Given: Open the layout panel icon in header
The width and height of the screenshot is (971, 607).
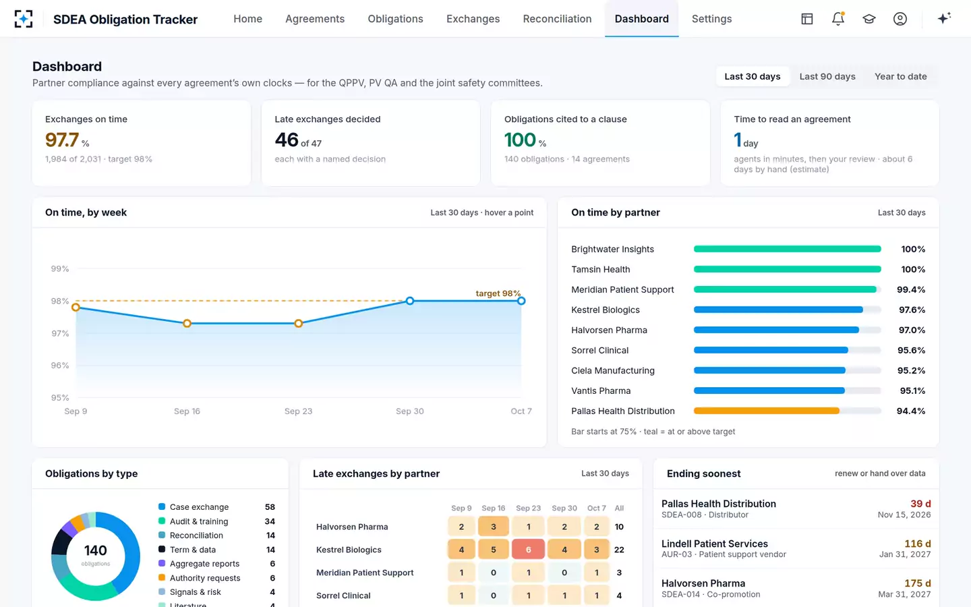Looking at the screenshot, I should tap(807, 19).
